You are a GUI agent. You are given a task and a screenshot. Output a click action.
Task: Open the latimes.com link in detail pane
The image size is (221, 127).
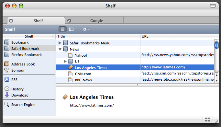(92, 105)
